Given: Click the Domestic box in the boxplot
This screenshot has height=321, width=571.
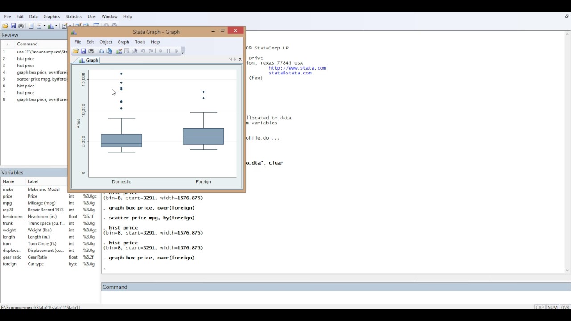Looking at the screenshot, I should [121, 140].
